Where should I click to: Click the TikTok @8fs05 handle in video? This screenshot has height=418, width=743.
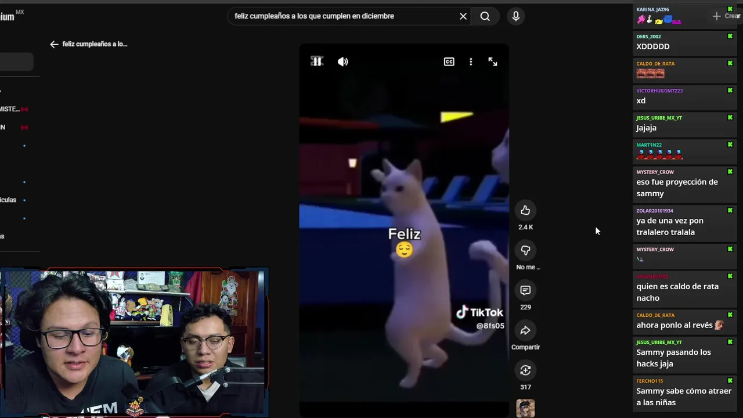click(490, 326)
